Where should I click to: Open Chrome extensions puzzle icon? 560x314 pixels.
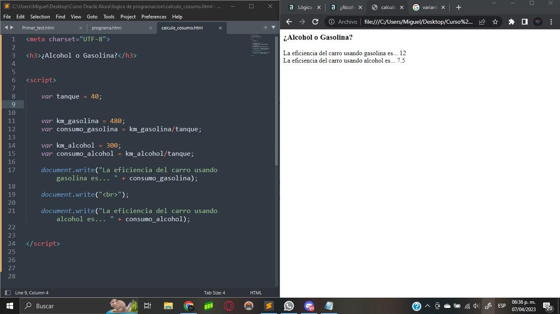coord(511,22)
